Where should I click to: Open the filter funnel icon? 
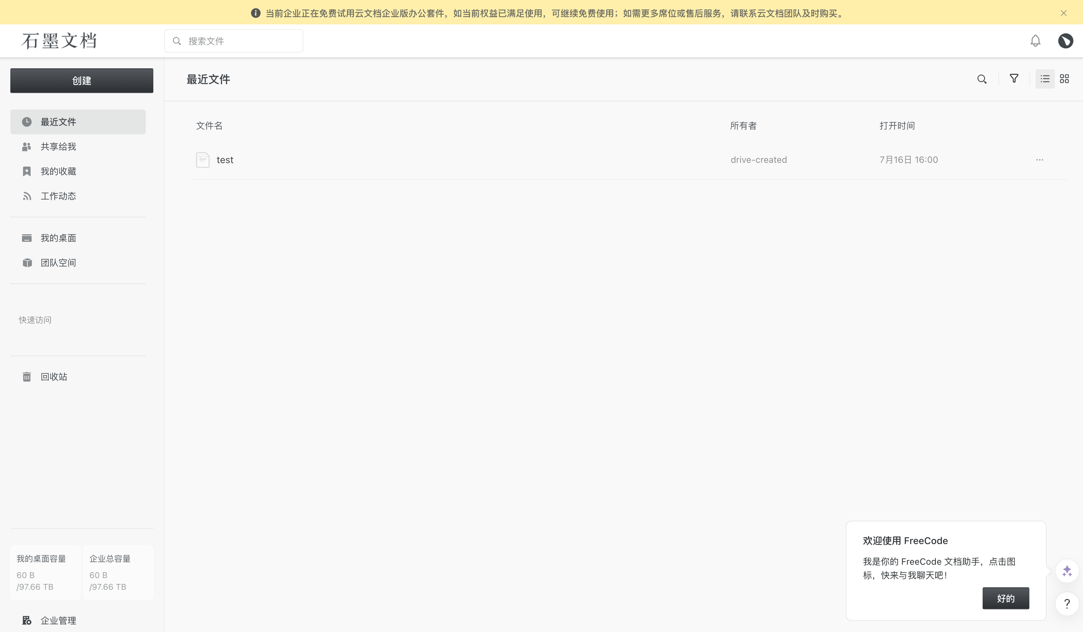tap(1014, 79)
